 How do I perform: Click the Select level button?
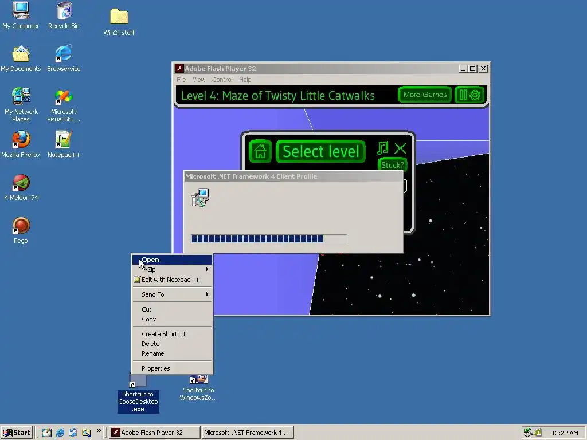point(321,151)
